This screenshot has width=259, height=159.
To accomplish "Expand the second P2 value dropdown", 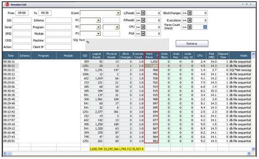I will 117,27.
